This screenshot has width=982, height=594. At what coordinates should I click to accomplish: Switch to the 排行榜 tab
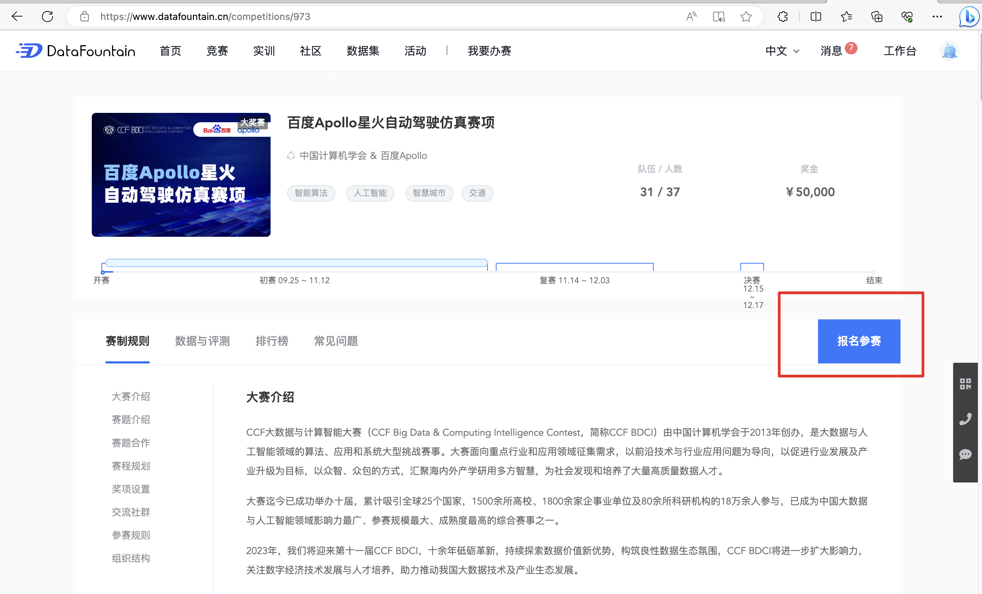[272, 341]
